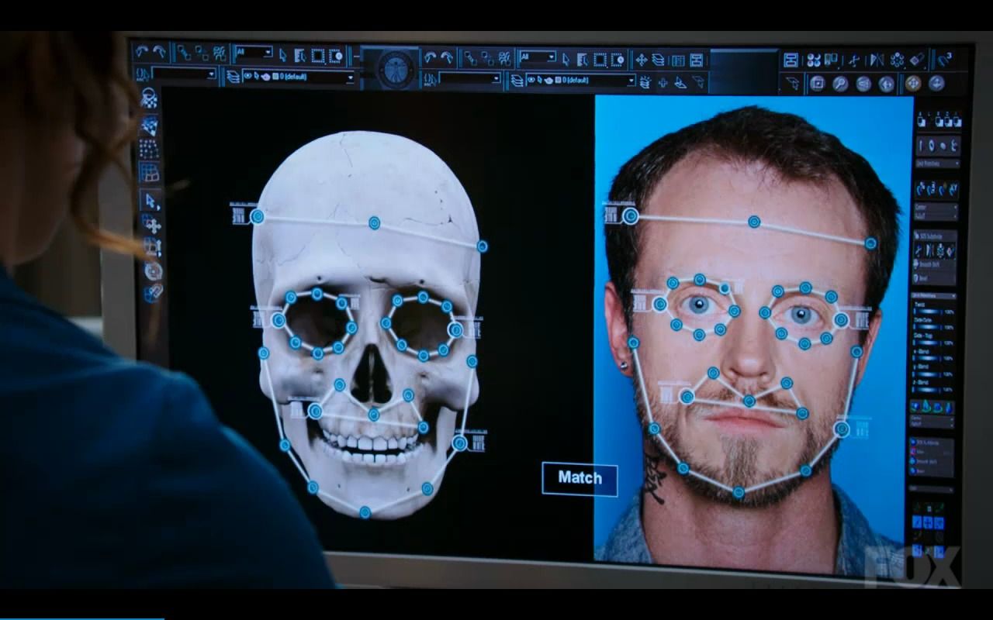
Task: Toggle eye visibility icon in skull layer dropdown
Action: point(247,76)
